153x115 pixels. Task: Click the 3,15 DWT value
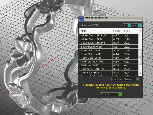(127, 58)
